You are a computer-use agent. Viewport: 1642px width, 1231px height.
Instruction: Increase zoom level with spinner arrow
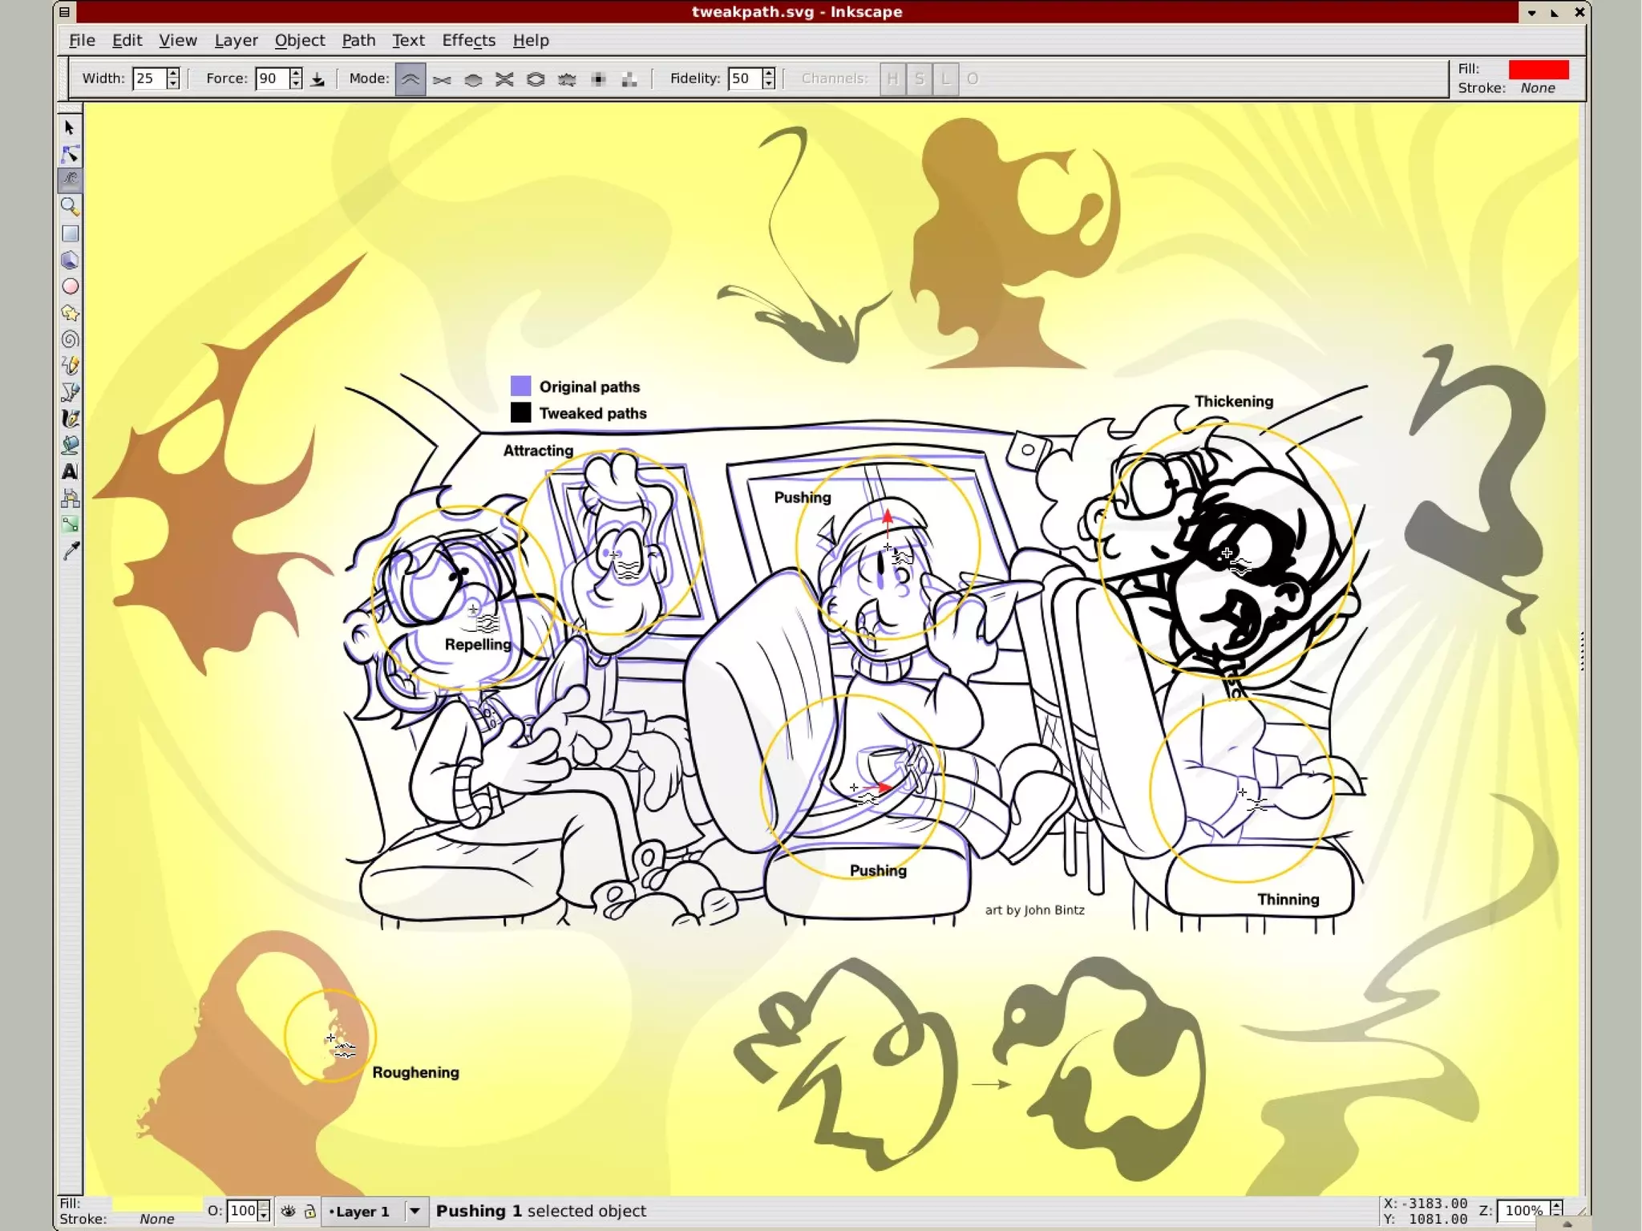point(1556,1205)
